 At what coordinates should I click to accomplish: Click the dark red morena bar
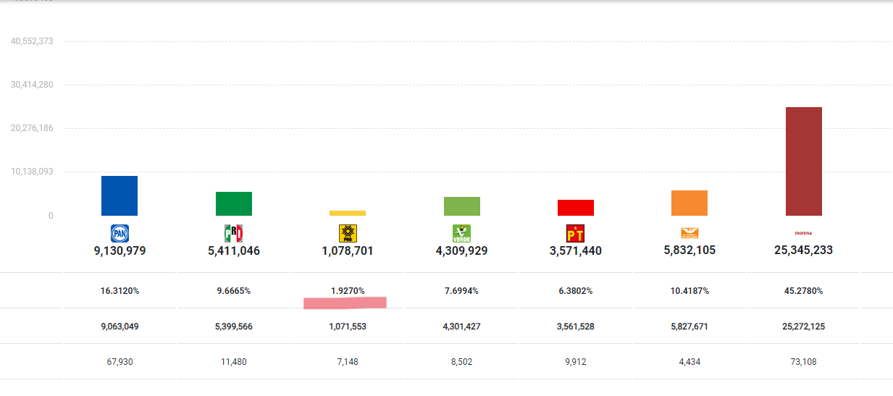[804, 161]
